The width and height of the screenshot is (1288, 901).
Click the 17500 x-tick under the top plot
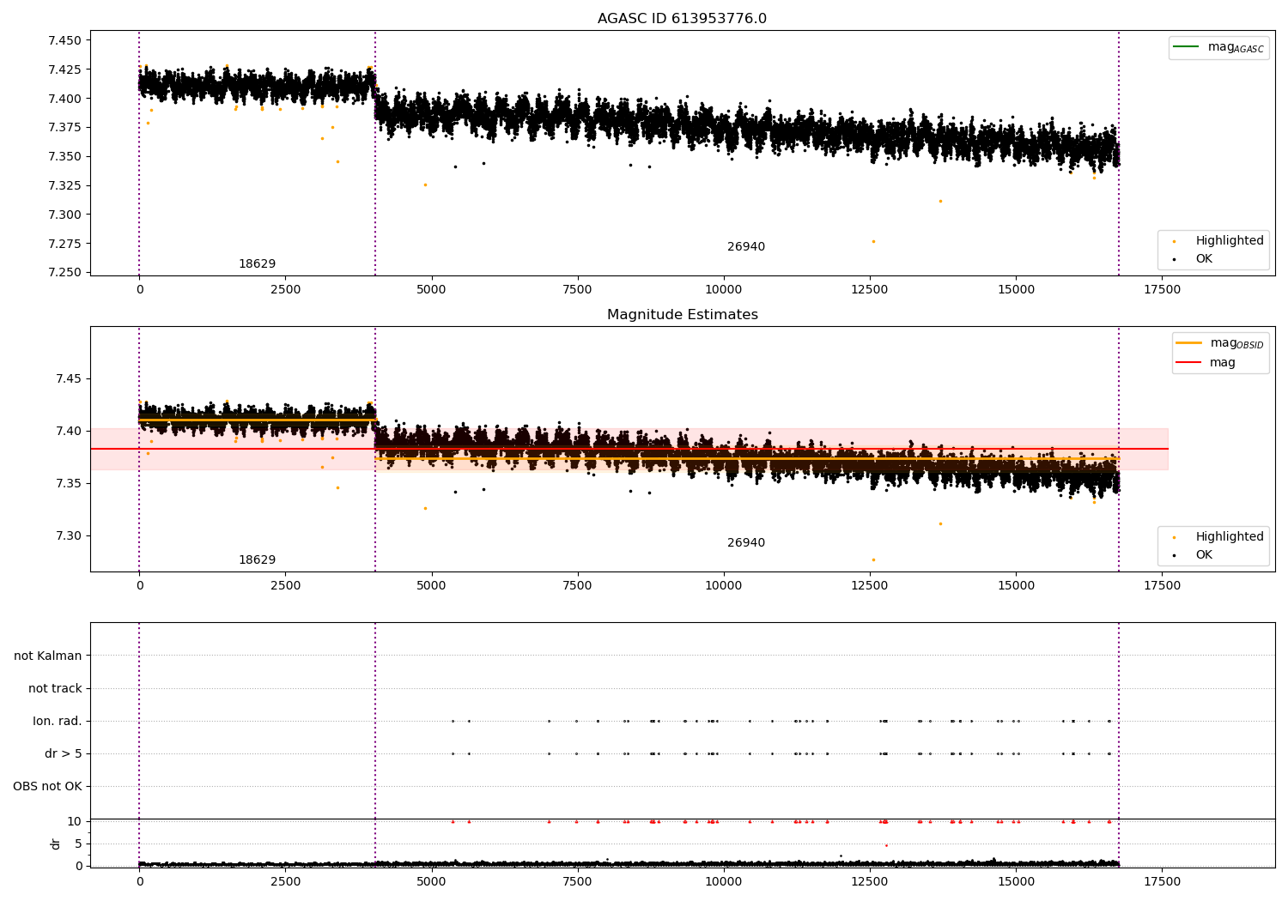[x=1162, y=290]
